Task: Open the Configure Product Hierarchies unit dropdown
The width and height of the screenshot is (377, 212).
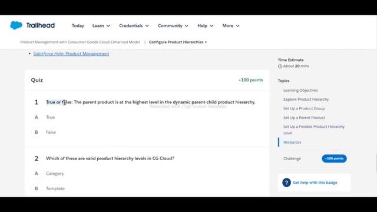Action: (178, 42)
